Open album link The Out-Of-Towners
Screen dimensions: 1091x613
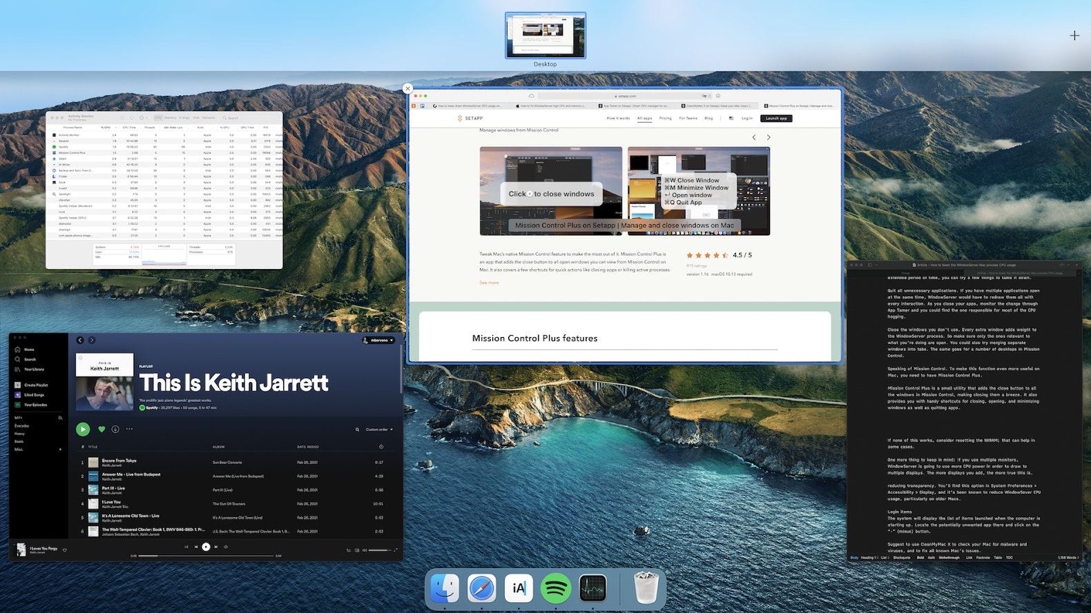tap(229, 504)
